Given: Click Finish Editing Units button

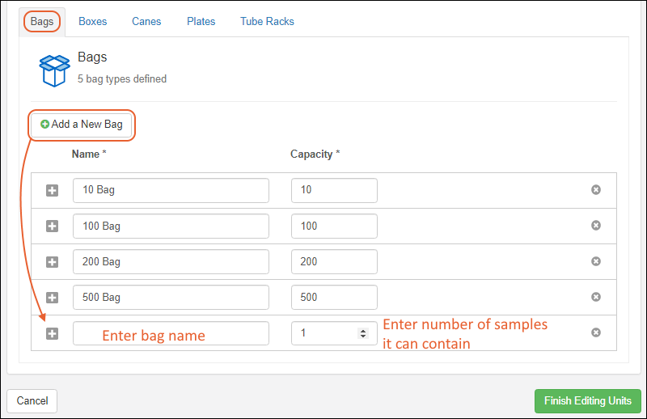Looking at the screenshot, I should click(x=587, y=400).
